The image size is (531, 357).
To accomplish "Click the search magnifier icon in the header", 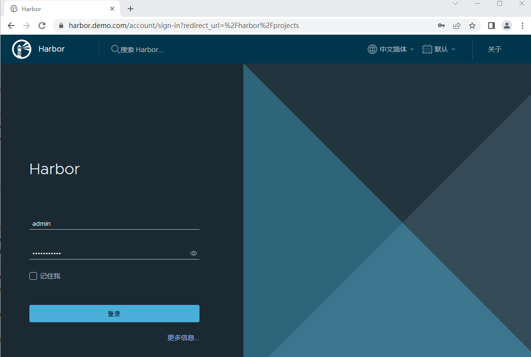I will [115, 49].
